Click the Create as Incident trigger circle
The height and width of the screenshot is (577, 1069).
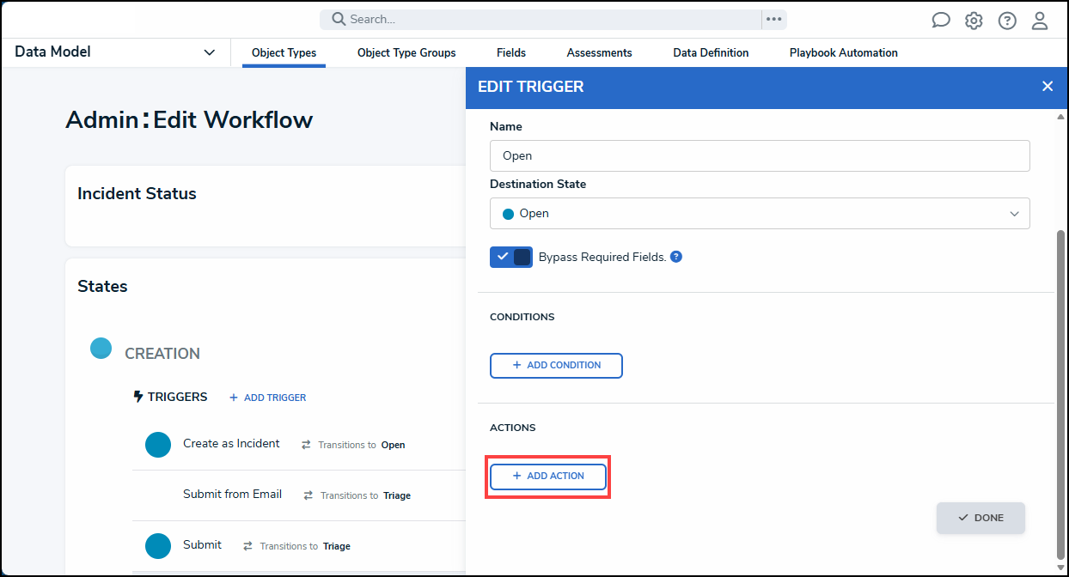(158, 445)
